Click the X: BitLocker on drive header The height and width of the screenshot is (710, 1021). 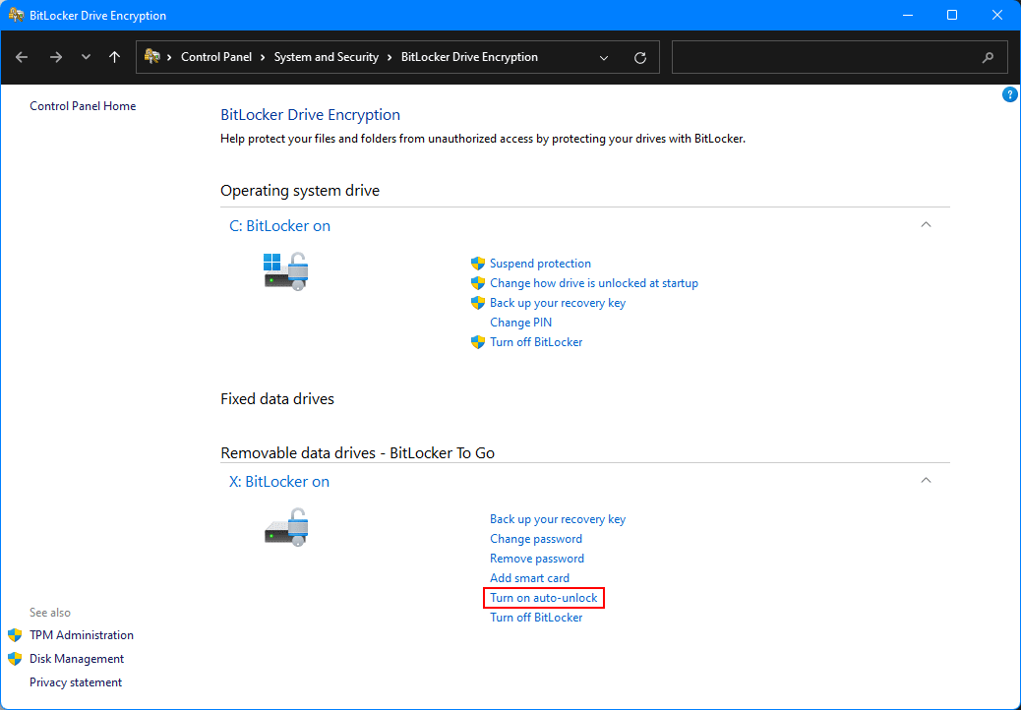(279, 482)
